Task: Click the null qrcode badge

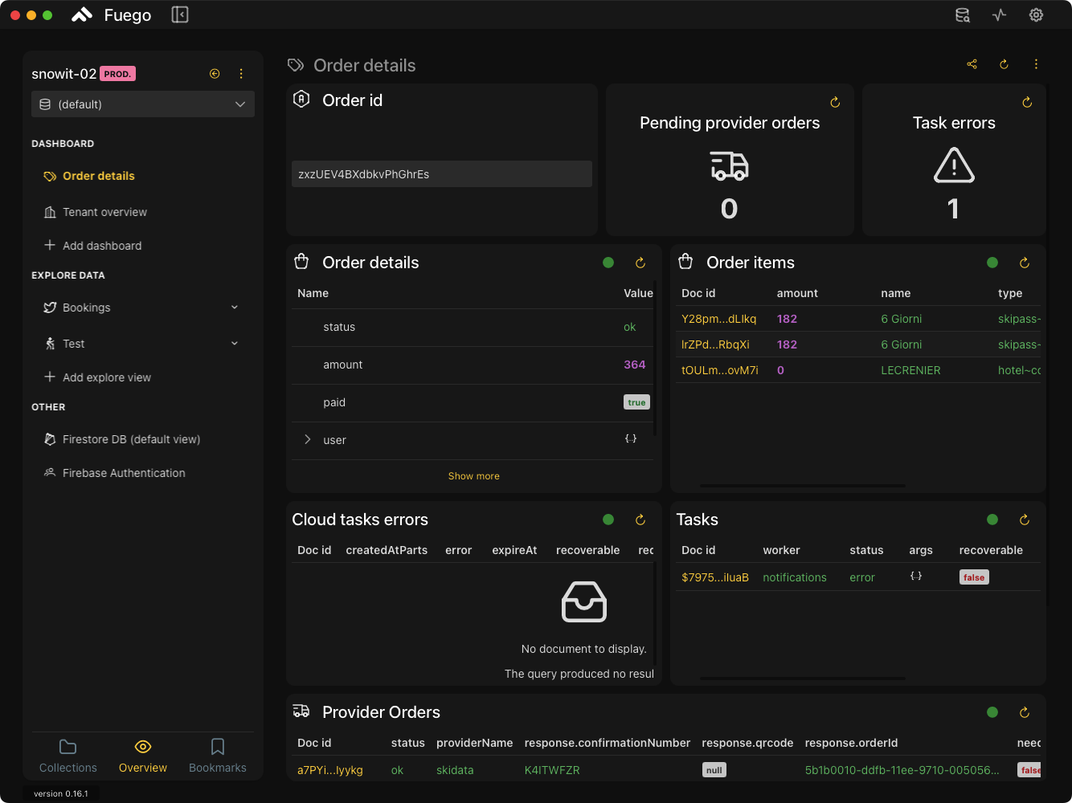Action: [714, 770]
